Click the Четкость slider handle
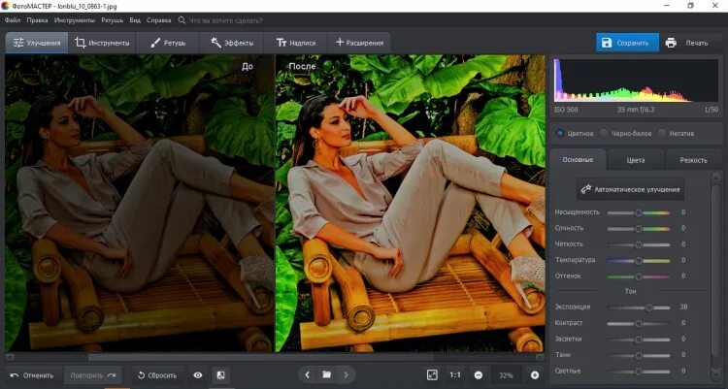Screen dimensions: 728x389 [639, 244]
